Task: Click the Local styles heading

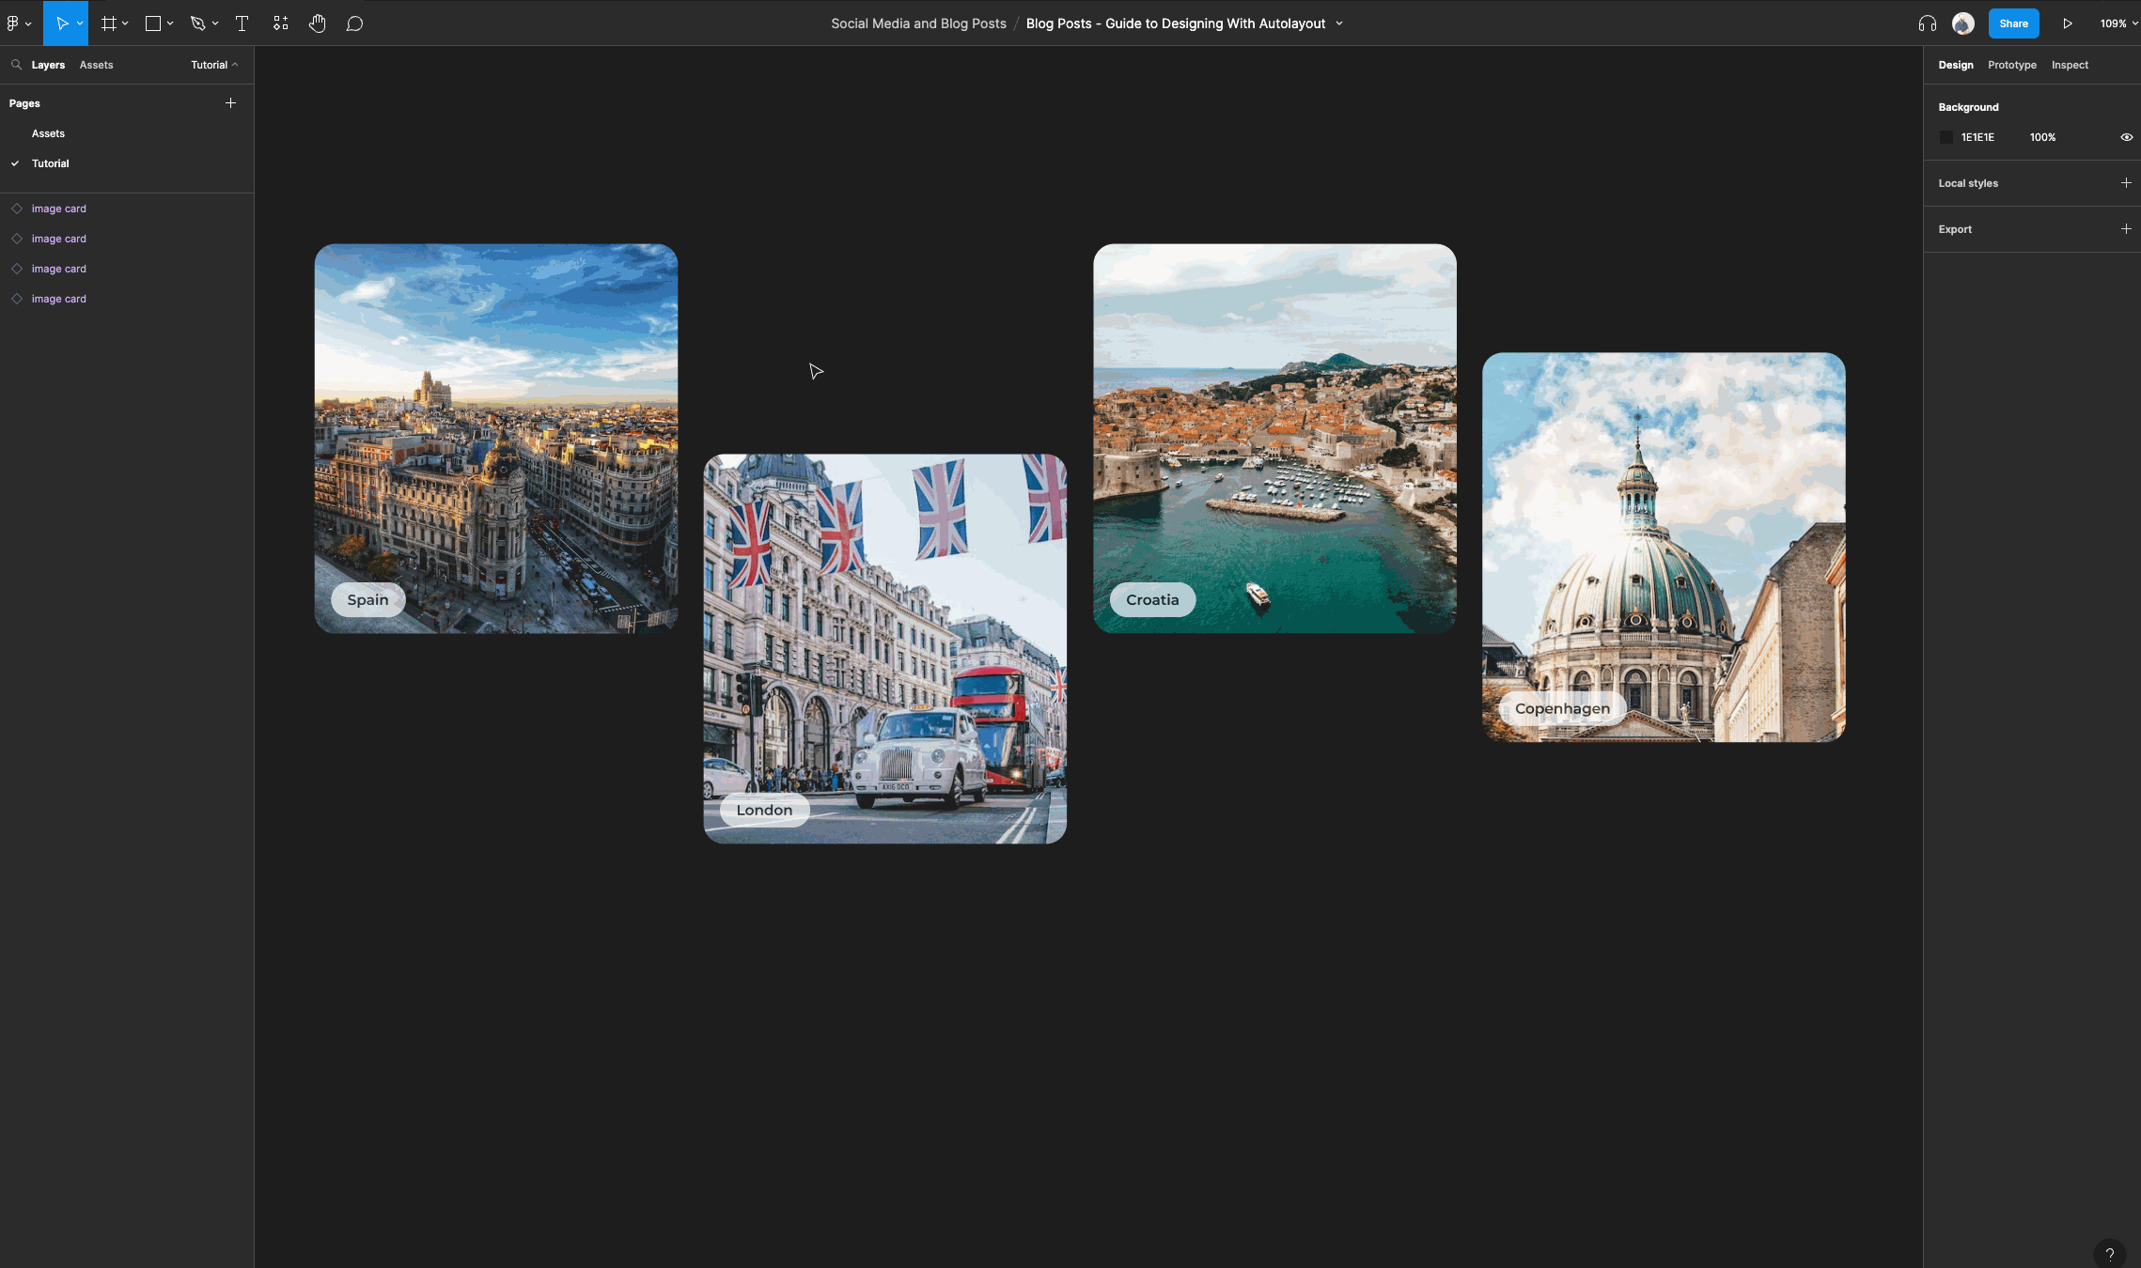Action: point(1968,183)
